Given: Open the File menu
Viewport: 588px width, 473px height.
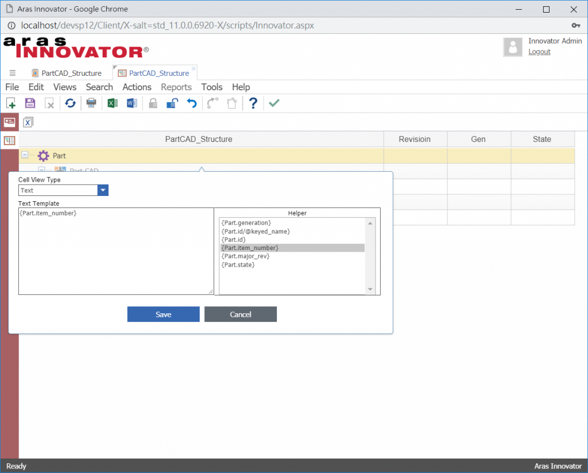Looking at the screenshot, I should [x=12, y=87].
